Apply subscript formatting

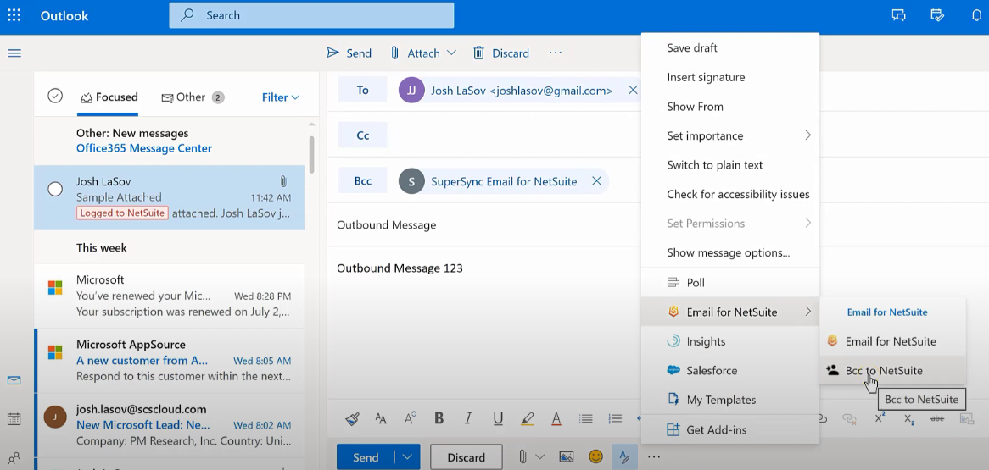click(909, 419)
